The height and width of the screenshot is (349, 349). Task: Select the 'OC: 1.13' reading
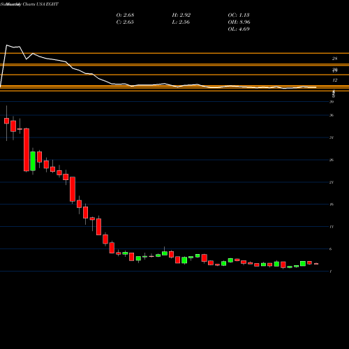(239, 15)
